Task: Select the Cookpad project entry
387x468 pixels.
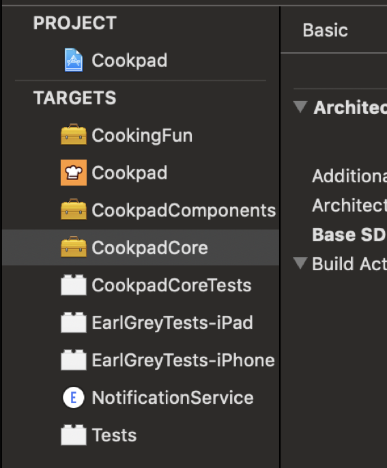Action: 141,60
